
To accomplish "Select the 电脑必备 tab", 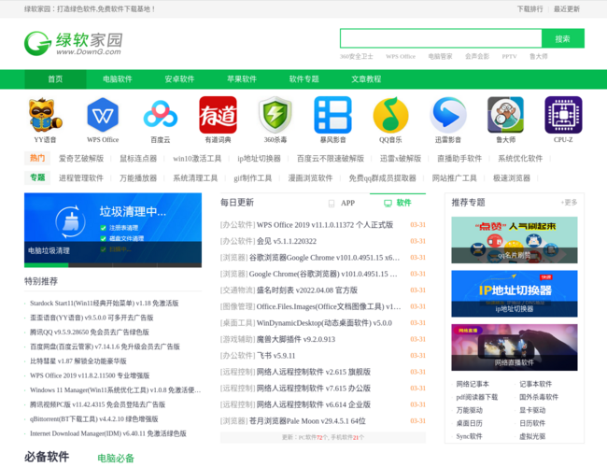I will click(x=116, y=459).
